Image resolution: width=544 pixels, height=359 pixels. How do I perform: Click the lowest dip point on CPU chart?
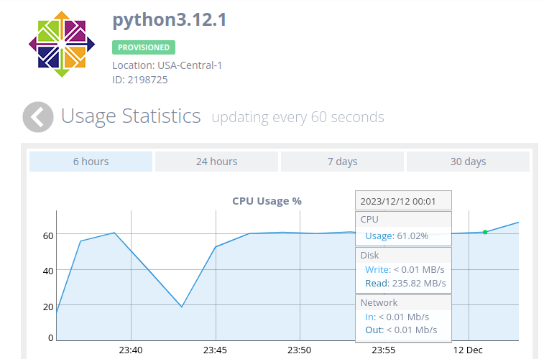(182, 307)
